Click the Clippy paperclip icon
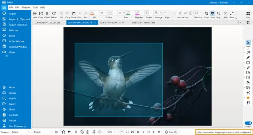The width and height of the screenshot is (253, 135). pyautogui.click(x=47, y=13)
